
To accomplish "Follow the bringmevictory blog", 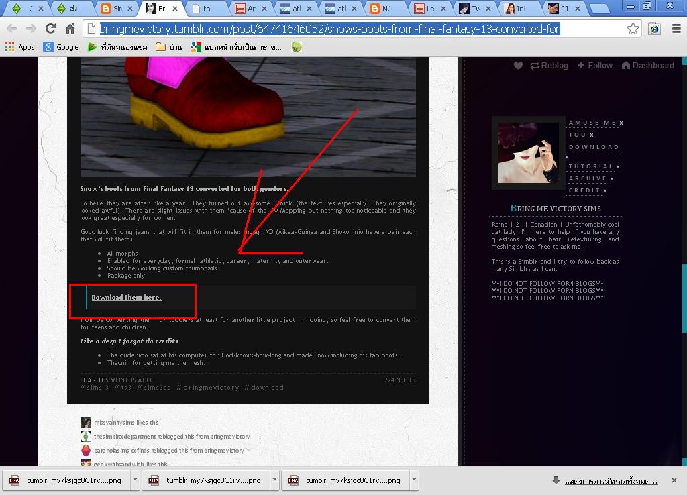I will pos(595,66).
